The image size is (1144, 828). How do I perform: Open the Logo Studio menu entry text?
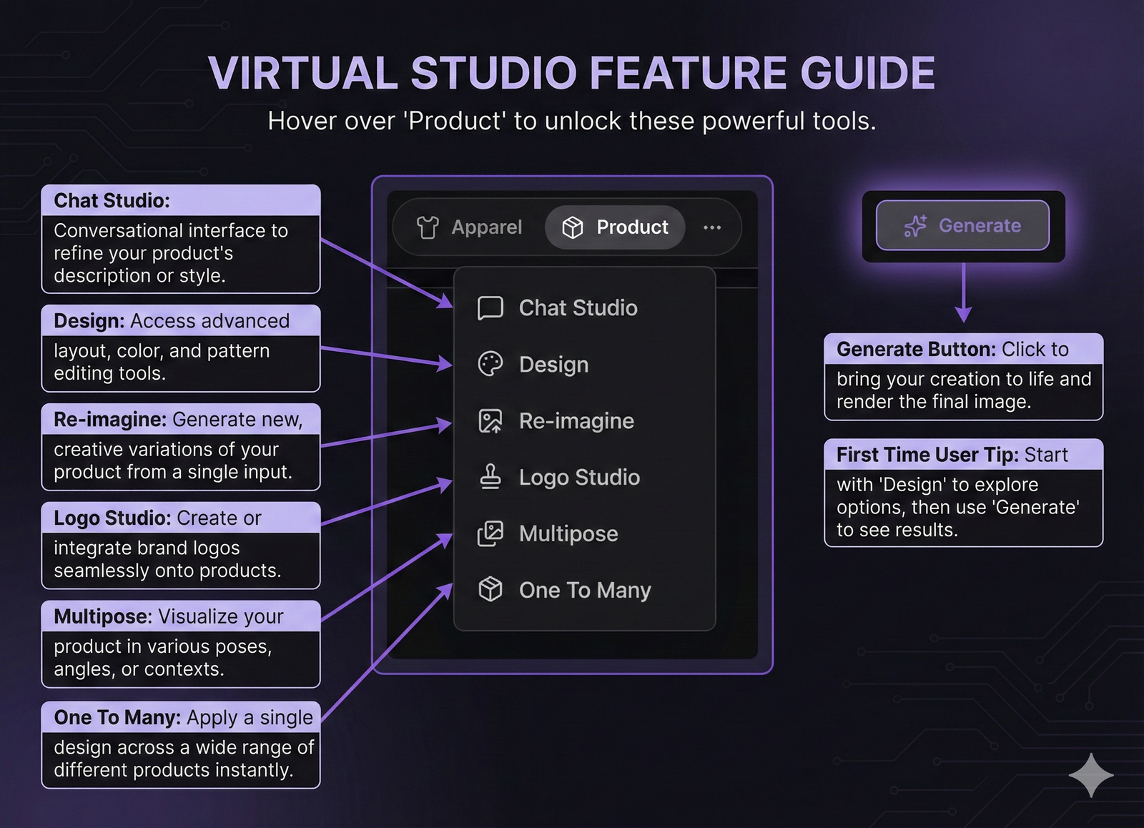(579, 477)
